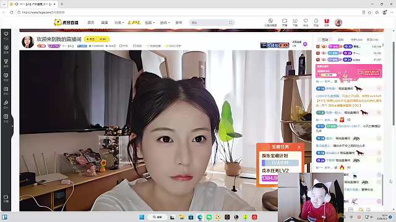Open the user avatar in the top header
The height and width of the screenshot is (222, 396).
click(338, 22)
